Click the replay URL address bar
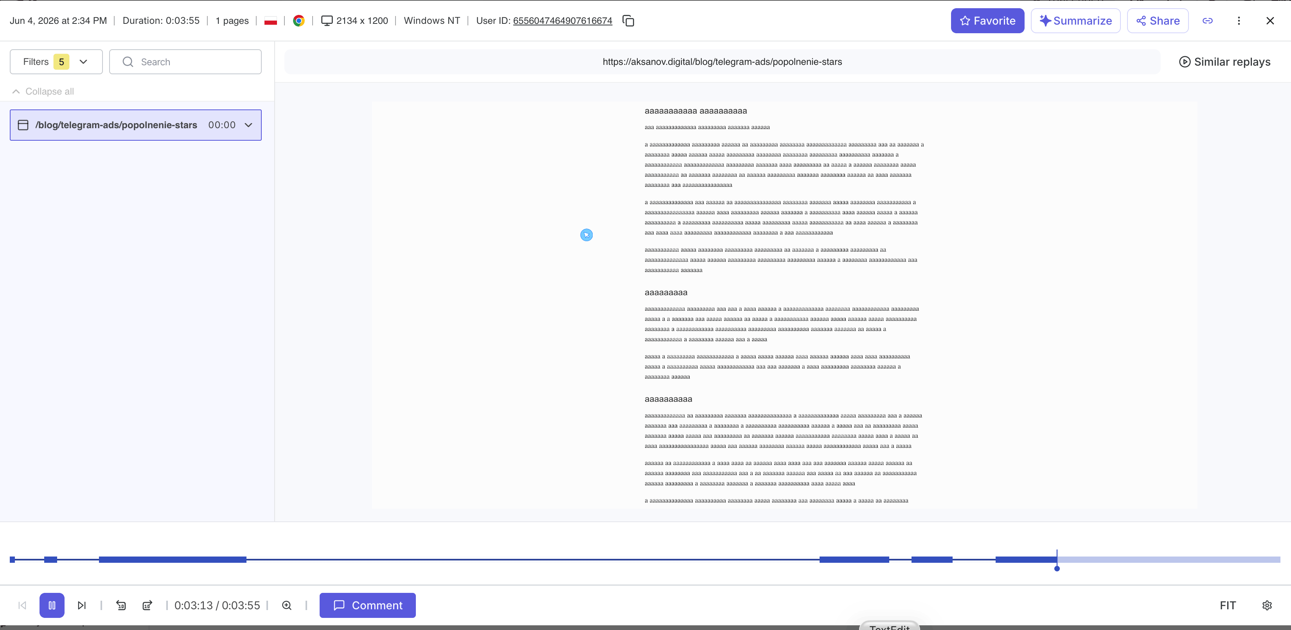Image resolution: width=1291 pixels, height=630 pixels. click(722, 62)
